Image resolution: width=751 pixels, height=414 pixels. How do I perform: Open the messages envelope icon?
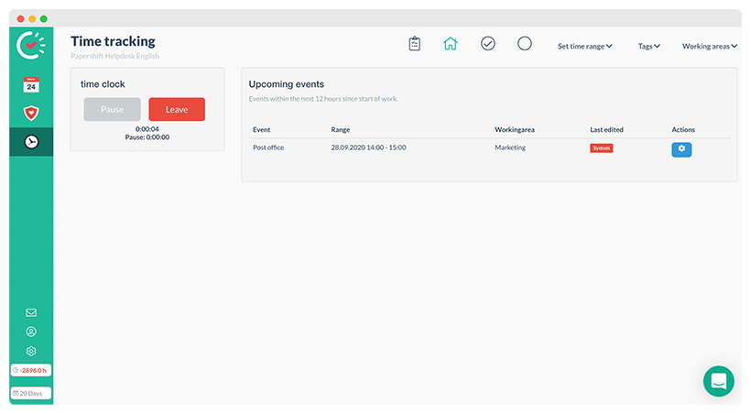click(x=31, y=312)
